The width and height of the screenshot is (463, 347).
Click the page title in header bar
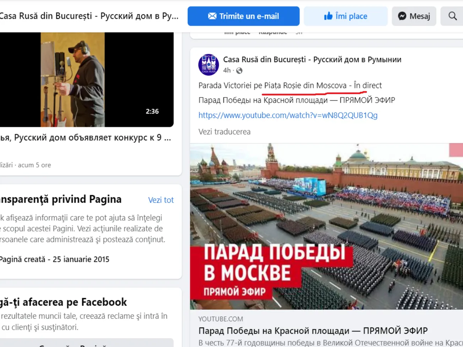point(90,16)
